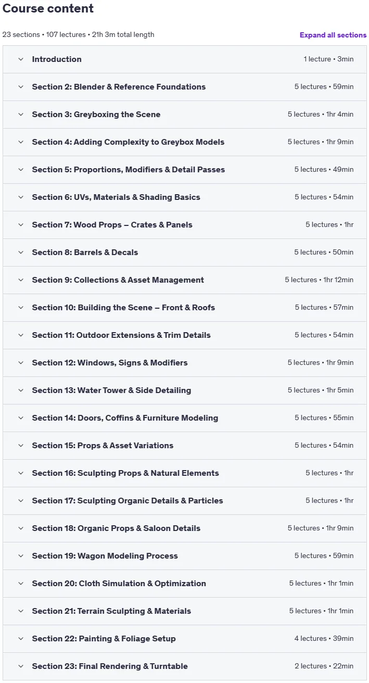Open Section 8: Barrels & Decals
The height and width of the screenshot is (683, 369).
(x=185, y=252)
